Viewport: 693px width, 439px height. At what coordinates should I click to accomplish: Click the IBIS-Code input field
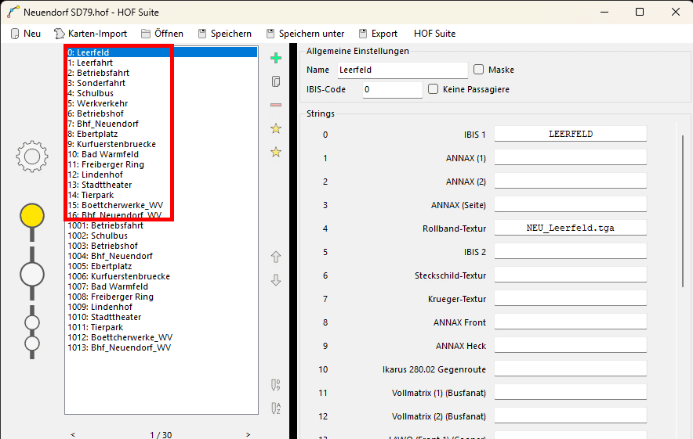[x=392, y=89]
